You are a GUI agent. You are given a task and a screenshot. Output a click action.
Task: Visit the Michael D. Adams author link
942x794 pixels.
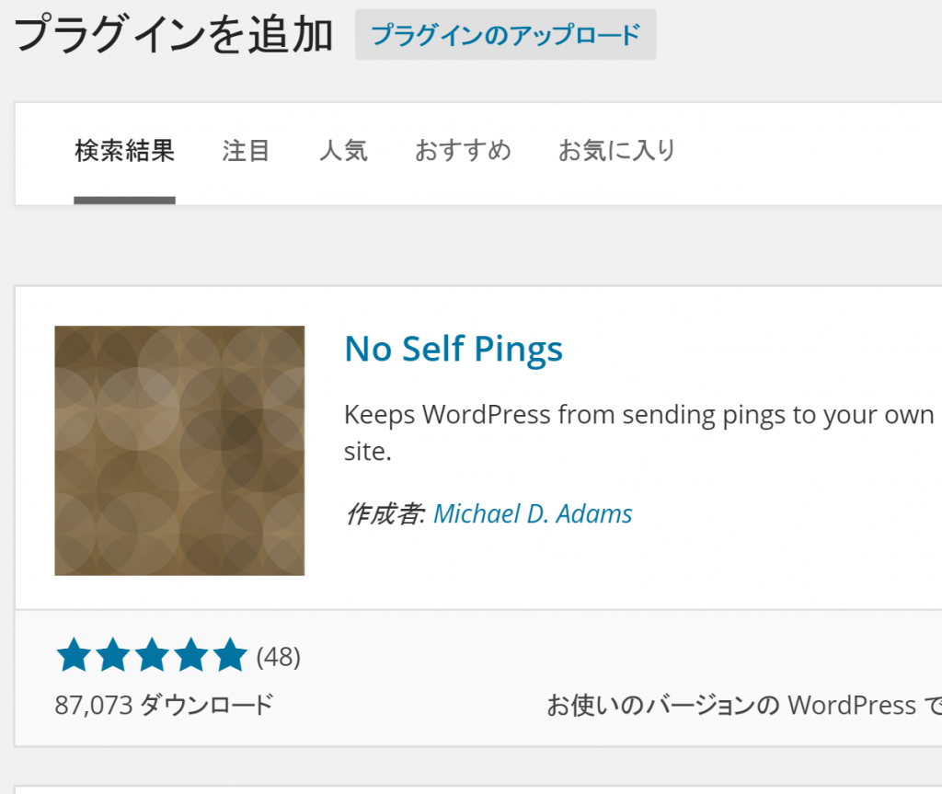point(534,513)
